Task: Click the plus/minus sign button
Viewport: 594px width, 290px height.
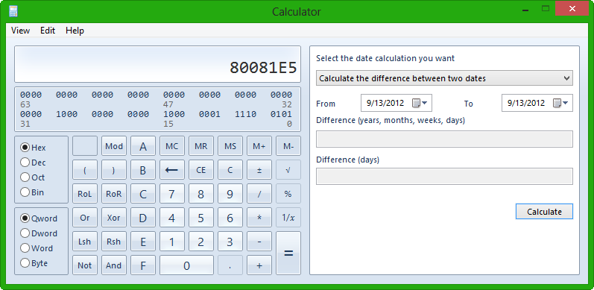Action: click(259, 170)
